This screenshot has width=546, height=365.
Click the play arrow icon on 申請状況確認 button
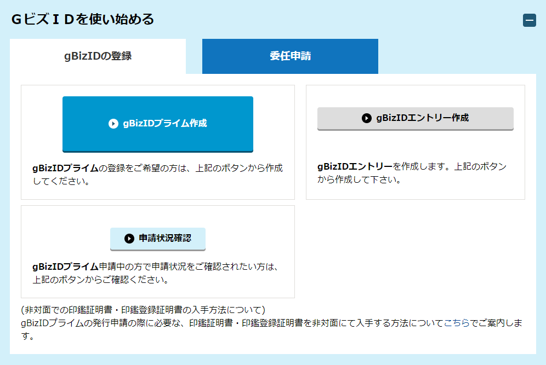tap(128, 239)
